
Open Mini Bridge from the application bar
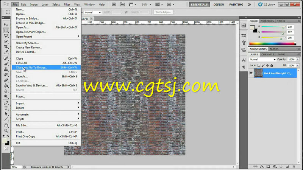point(122,5)
